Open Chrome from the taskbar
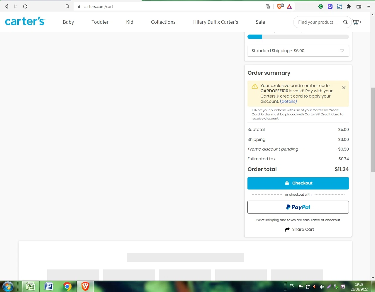This screenshot has height=292, width=375. 67,286
